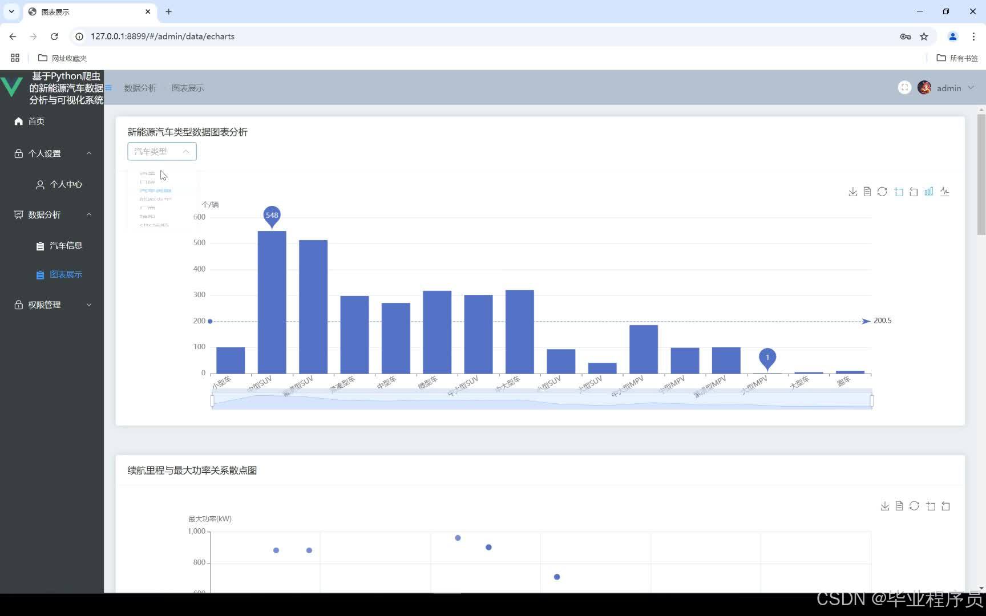Click the admin avatar image
Viewport: 986px width, 616px height.
tap(924, 87)
